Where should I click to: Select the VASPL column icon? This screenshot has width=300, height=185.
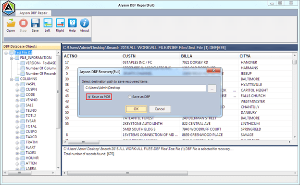[x=23, y=84]
